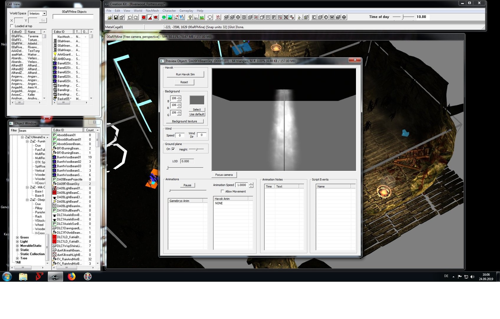The height and width of the screenshot is (319, 500).
Task: Expand the Static category
Action: coord(17,250)
